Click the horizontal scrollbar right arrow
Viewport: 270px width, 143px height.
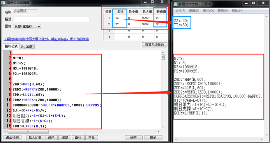[158, 131]
